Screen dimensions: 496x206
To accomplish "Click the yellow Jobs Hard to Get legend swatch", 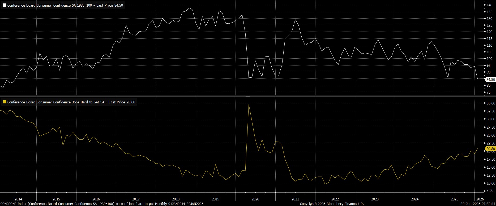I will [x=5, y=102].
